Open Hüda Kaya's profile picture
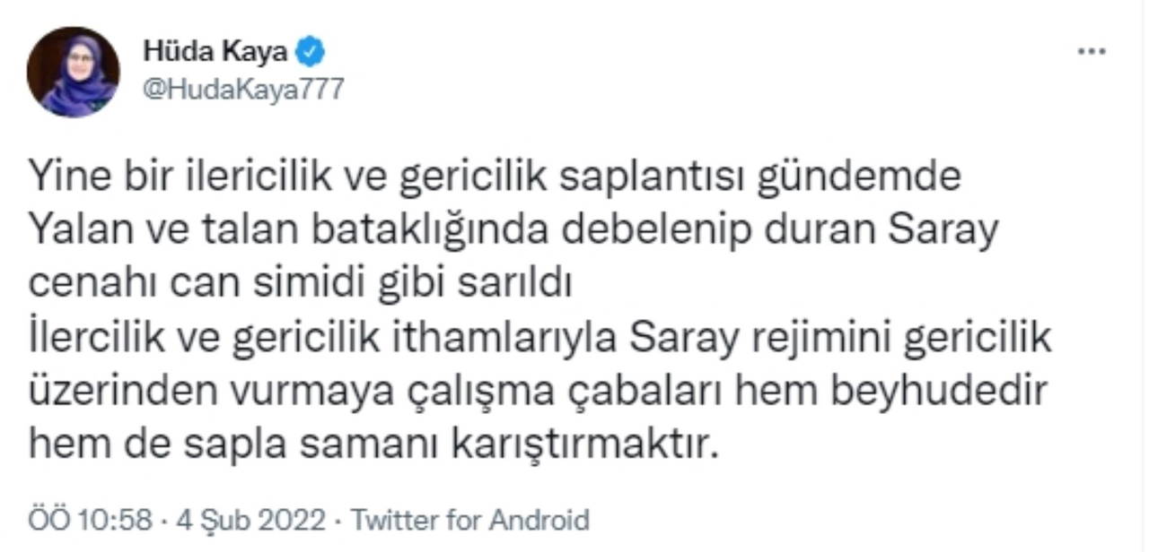The width and height of the screenshot is (1149, 552). pos(73,73)
